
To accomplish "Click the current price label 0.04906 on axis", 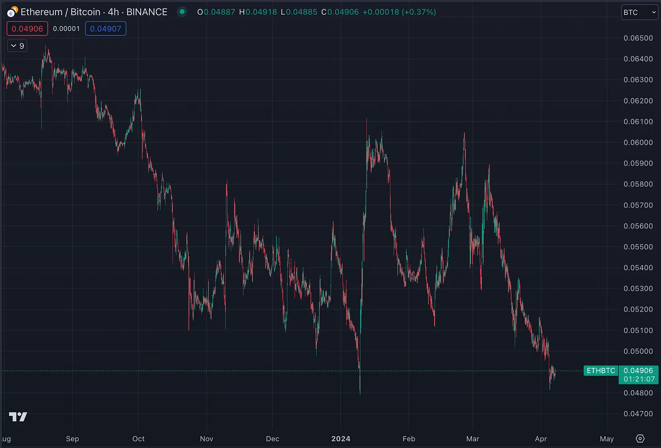I will click(638, 370).
